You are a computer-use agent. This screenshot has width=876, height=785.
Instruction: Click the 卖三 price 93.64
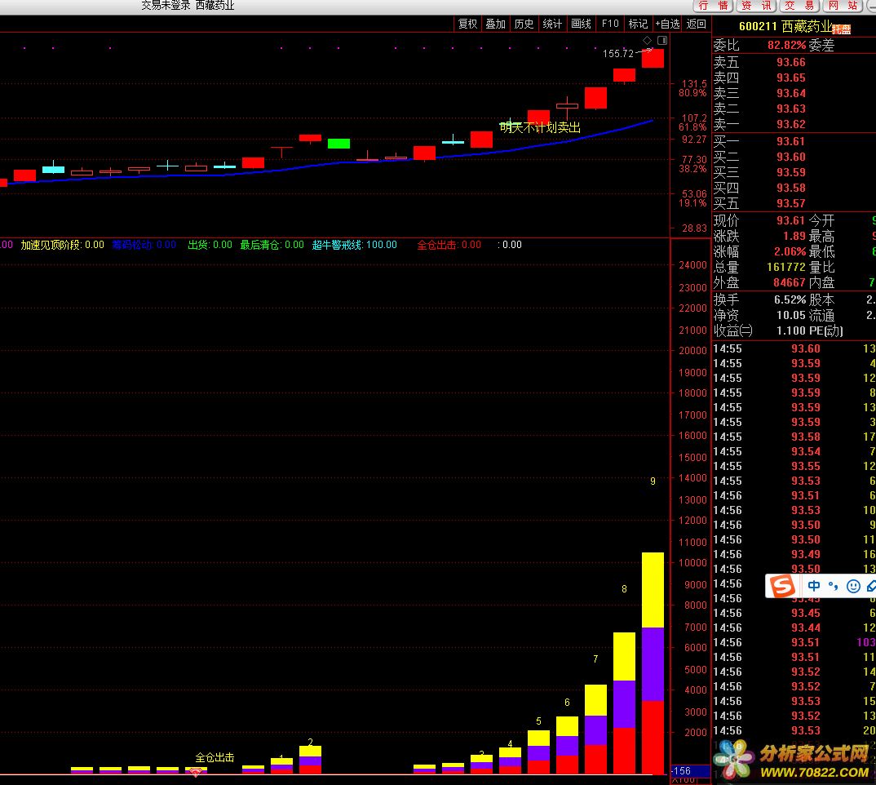[x=790, y=93]
